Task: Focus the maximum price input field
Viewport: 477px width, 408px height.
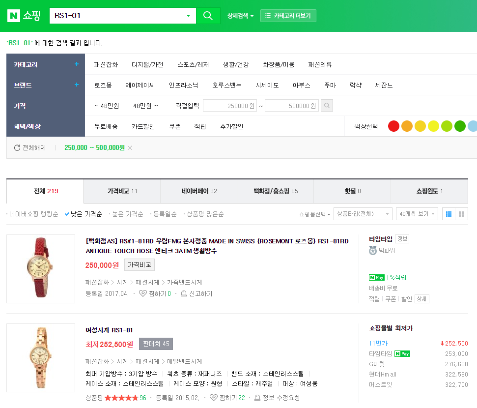Action: pos(292,106)
